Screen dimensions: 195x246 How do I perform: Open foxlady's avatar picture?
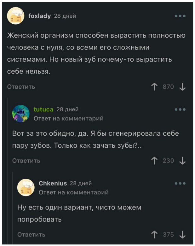click(x=15, y=16)
